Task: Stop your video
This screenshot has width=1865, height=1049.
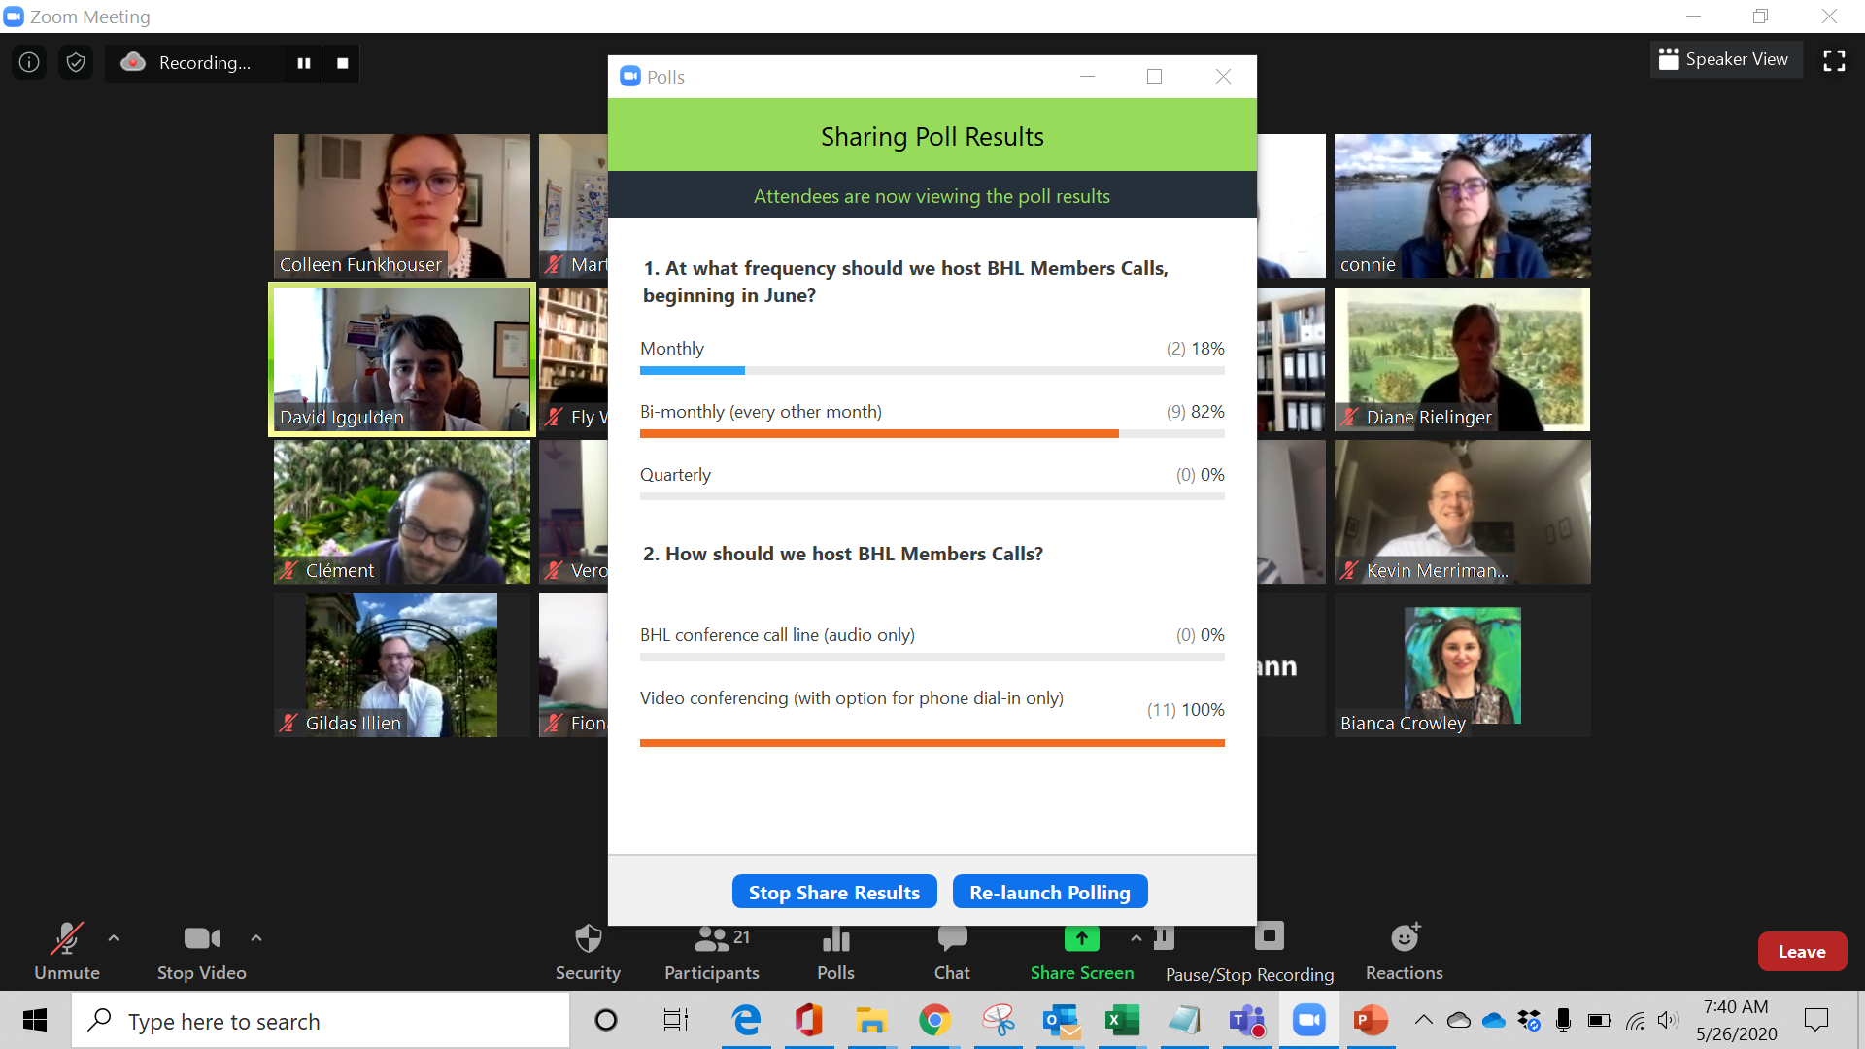Action: pyautogui.click(x=200, y=952)
